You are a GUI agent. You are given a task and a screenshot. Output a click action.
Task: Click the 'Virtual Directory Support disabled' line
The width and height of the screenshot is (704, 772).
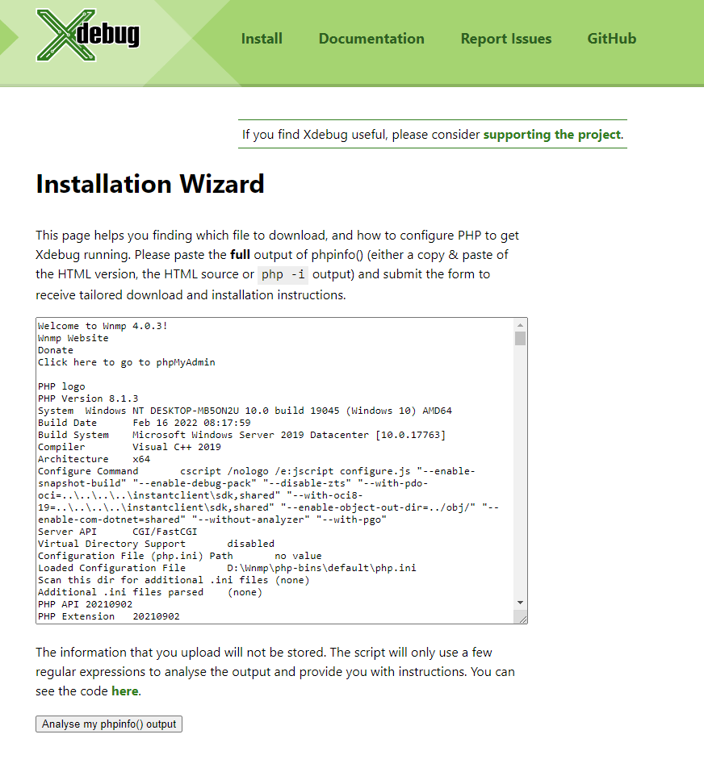tap(156, 544)
